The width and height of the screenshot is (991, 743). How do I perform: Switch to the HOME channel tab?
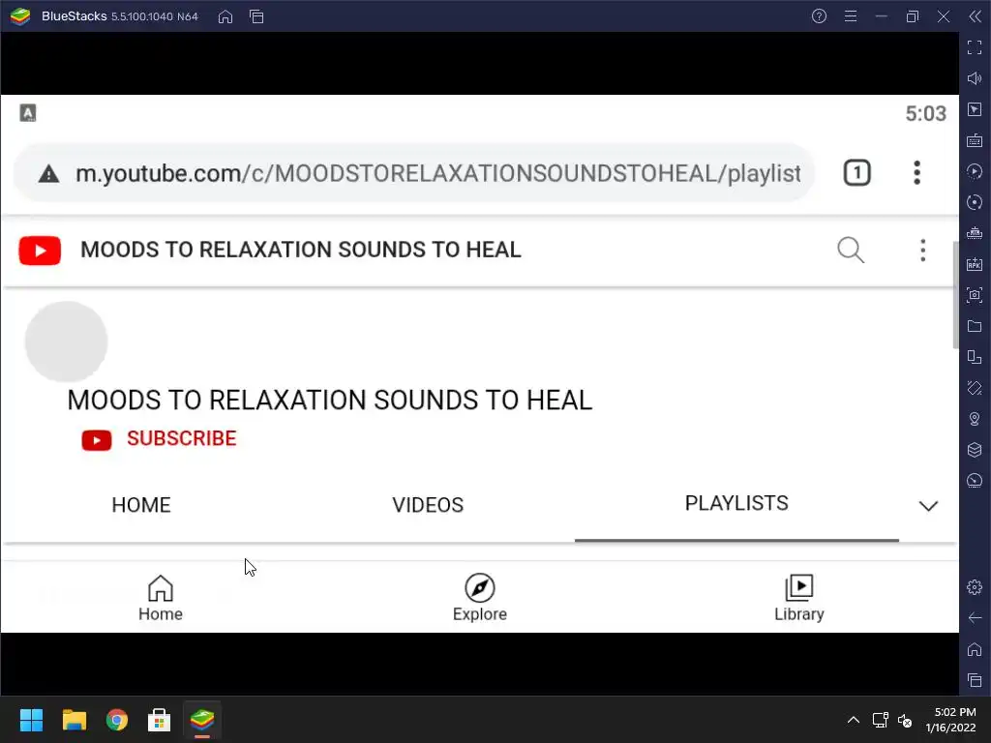[141, 505]
